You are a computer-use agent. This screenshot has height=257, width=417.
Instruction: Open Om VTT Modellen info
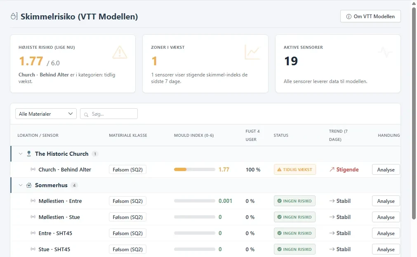[x=370, y=16]
